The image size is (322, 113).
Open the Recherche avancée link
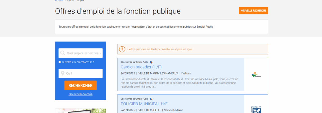pos(80,94)
